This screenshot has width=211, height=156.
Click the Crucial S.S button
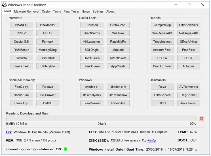click(21, 42)
